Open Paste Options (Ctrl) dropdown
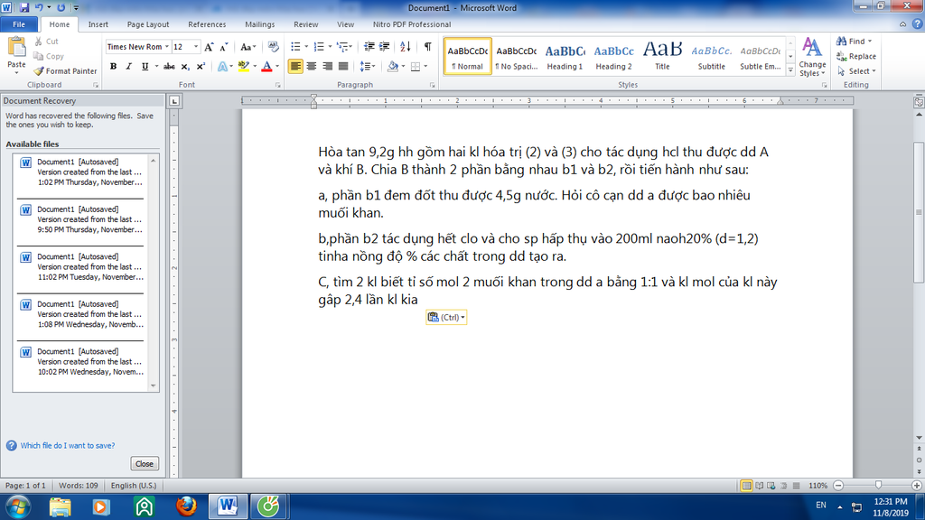This screenshot has width=925, height=520. (x=446, y=317)
